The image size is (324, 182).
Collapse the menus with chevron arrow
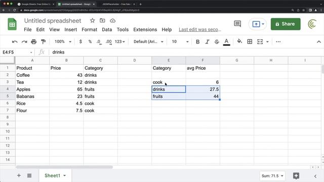click(x=319, y=41)
